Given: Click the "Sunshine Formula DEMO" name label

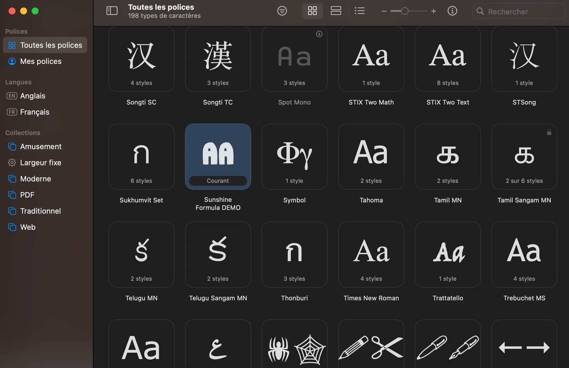Looking at the screenshot, I should [x=218, y=204].
